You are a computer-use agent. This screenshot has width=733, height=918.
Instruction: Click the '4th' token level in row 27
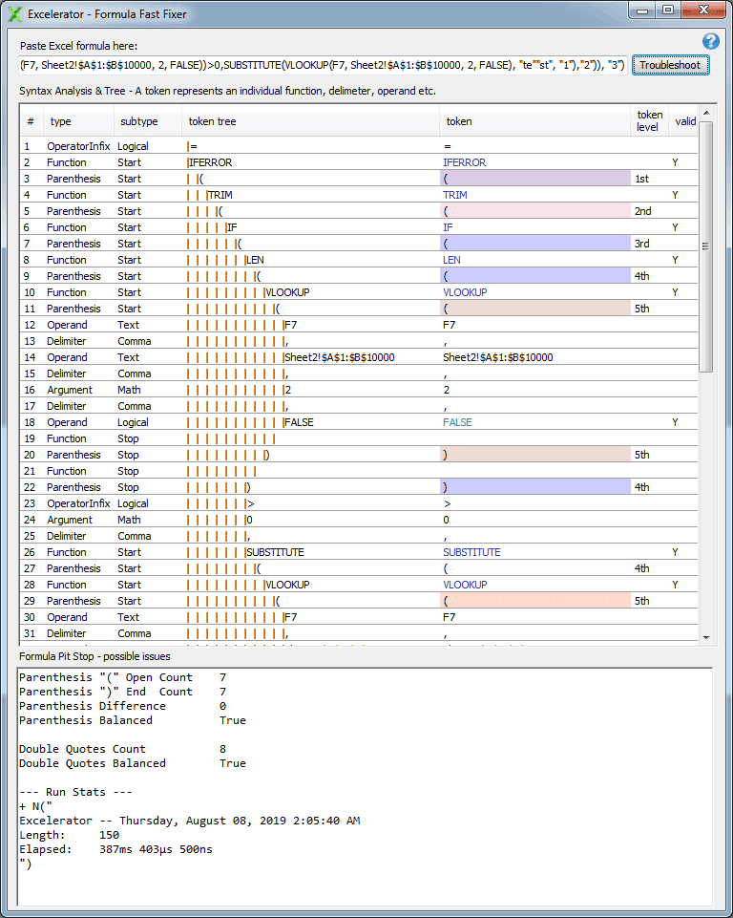(x=641, y=568)
